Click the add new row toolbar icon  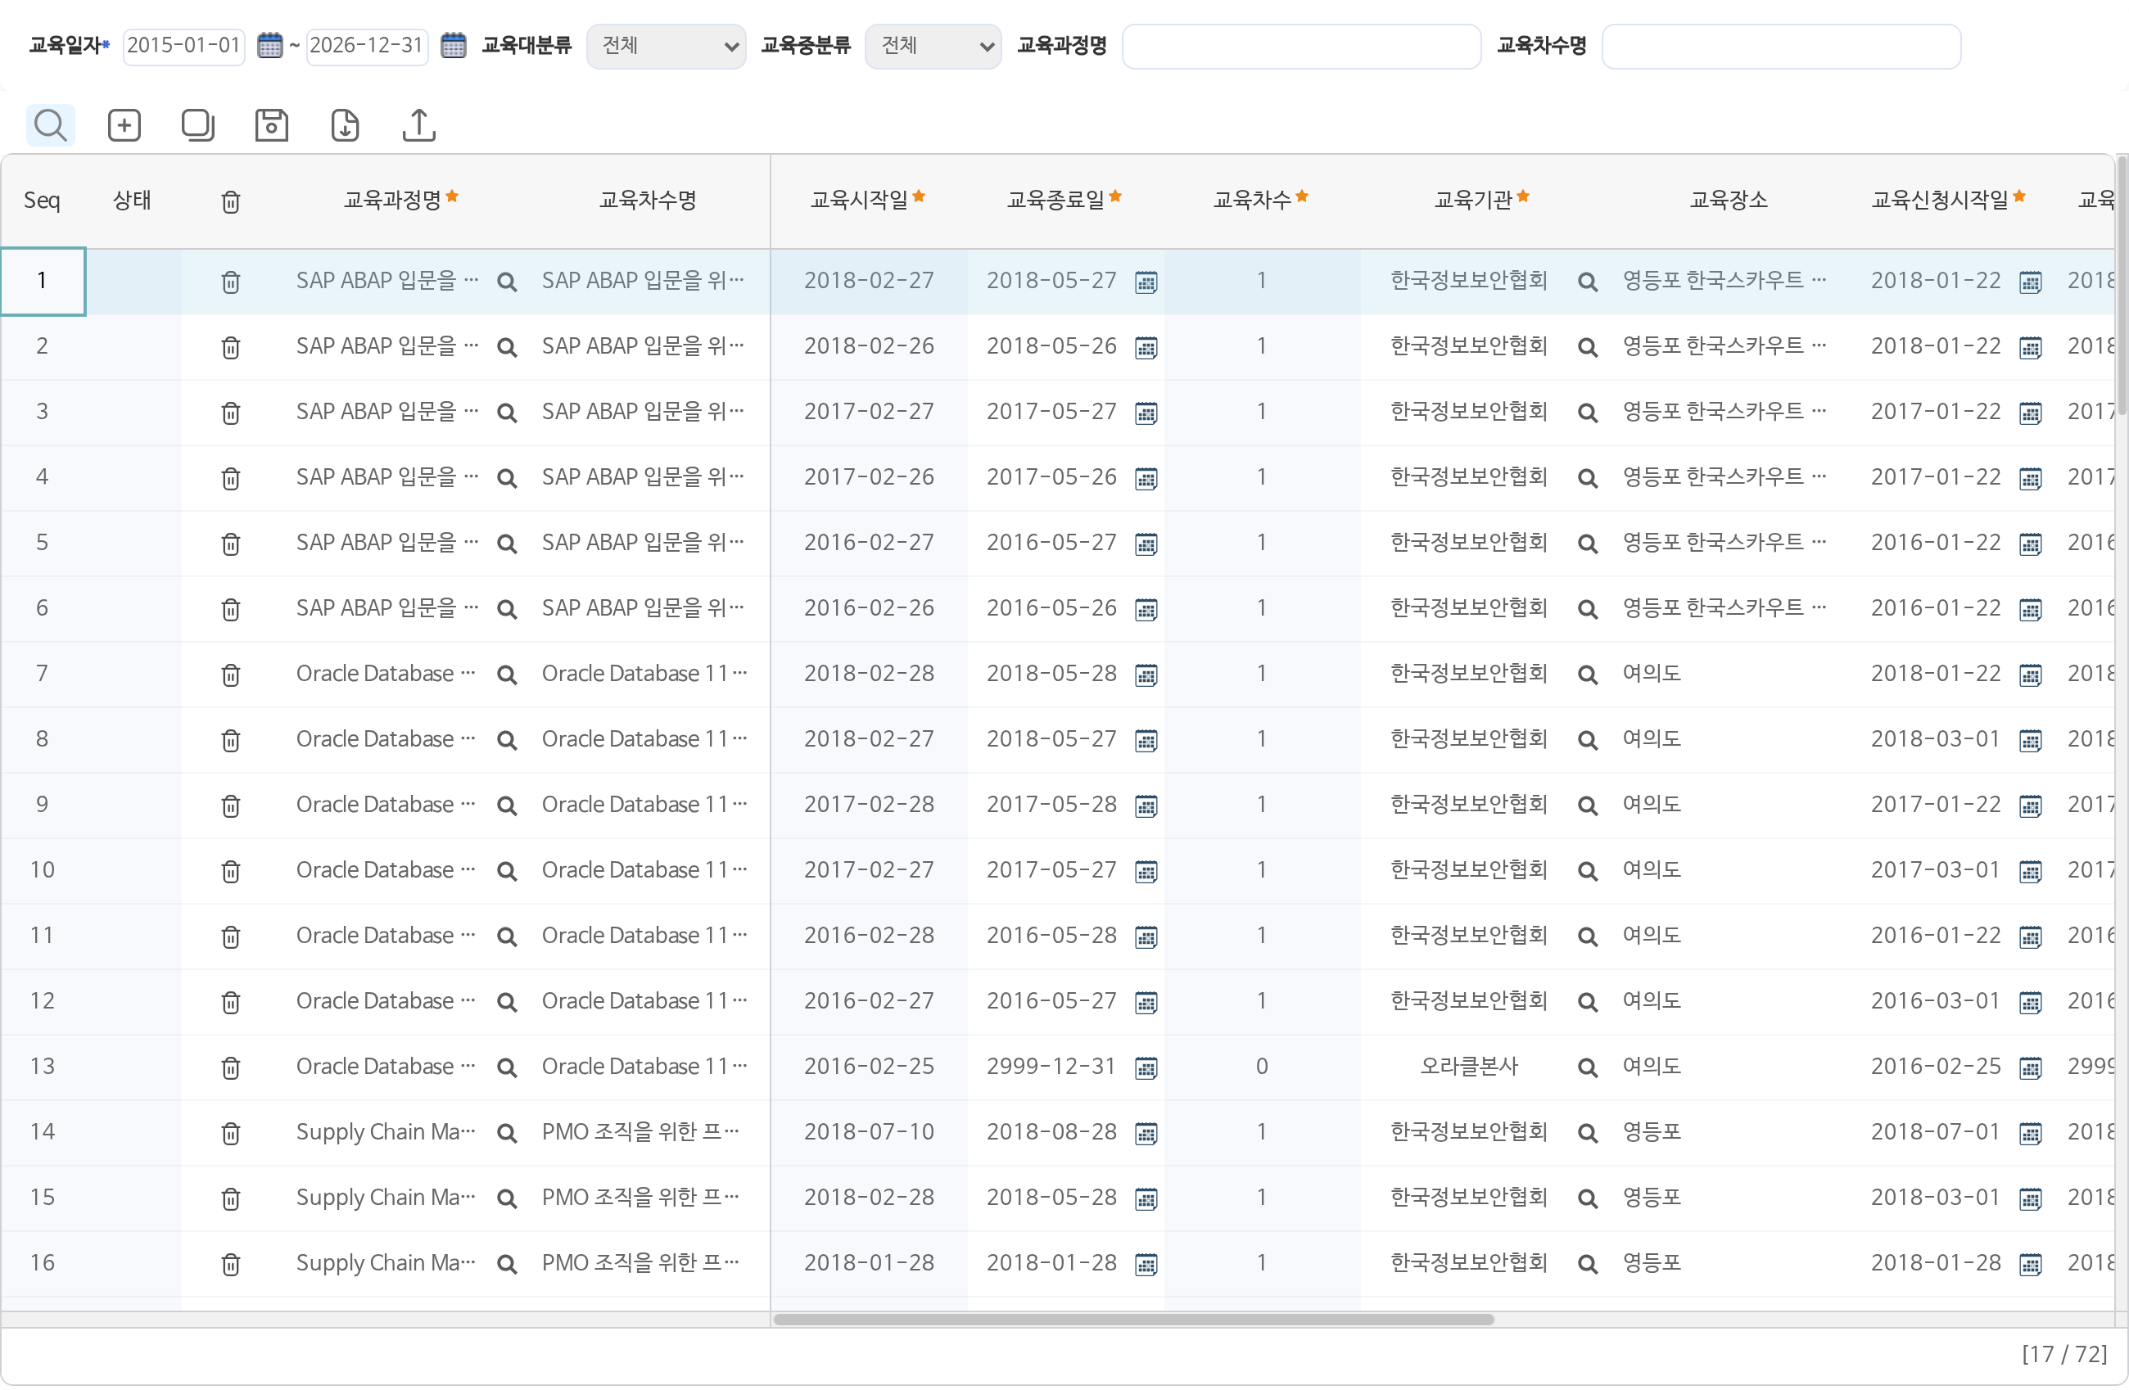[x=124, y=125]
